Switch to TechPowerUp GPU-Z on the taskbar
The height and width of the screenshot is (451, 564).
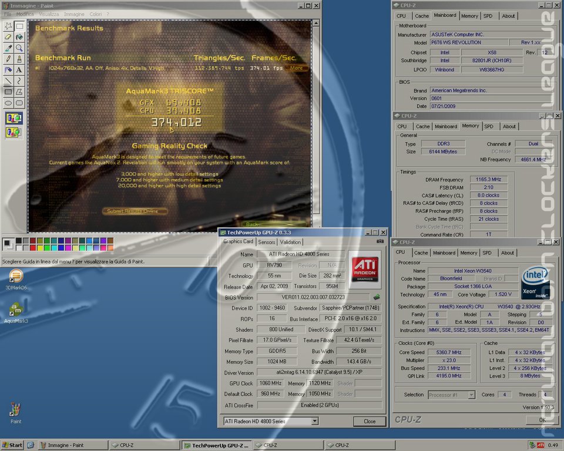[x=216, y=445]
